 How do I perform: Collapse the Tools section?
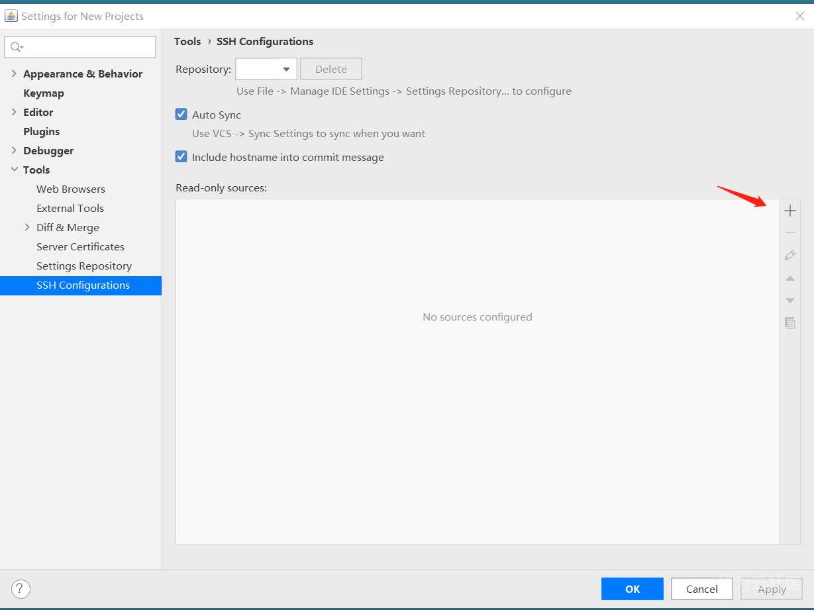(x=14, y=170)
